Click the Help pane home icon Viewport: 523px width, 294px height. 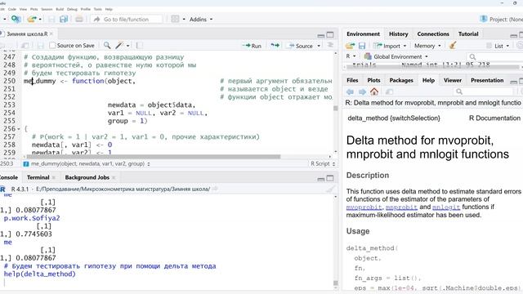[x=374, y=91]
